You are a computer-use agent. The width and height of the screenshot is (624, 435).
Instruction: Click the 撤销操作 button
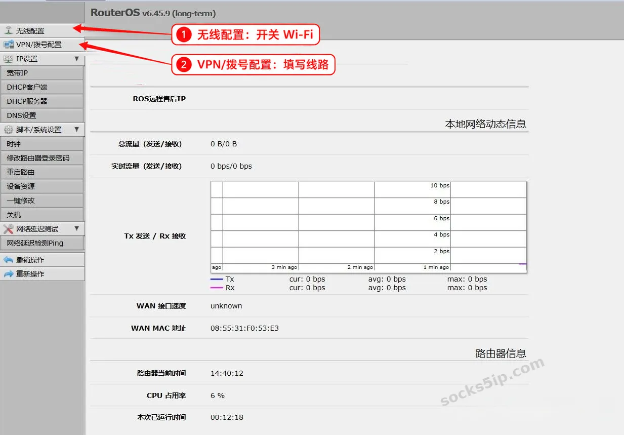point(42,260)
